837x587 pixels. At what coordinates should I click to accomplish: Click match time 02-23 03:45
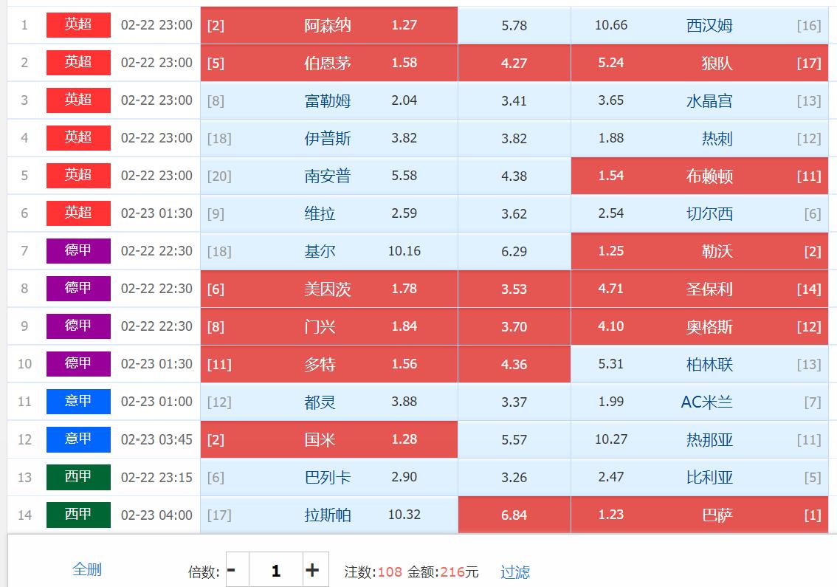coord(156,439)
